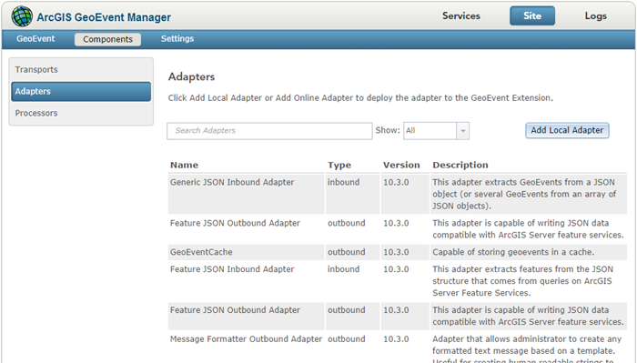Viewport: 637px width, 363px height.
Task: Select the GeoEventCache adapter name
Action: pyautogui.click(x=201, y=252)
